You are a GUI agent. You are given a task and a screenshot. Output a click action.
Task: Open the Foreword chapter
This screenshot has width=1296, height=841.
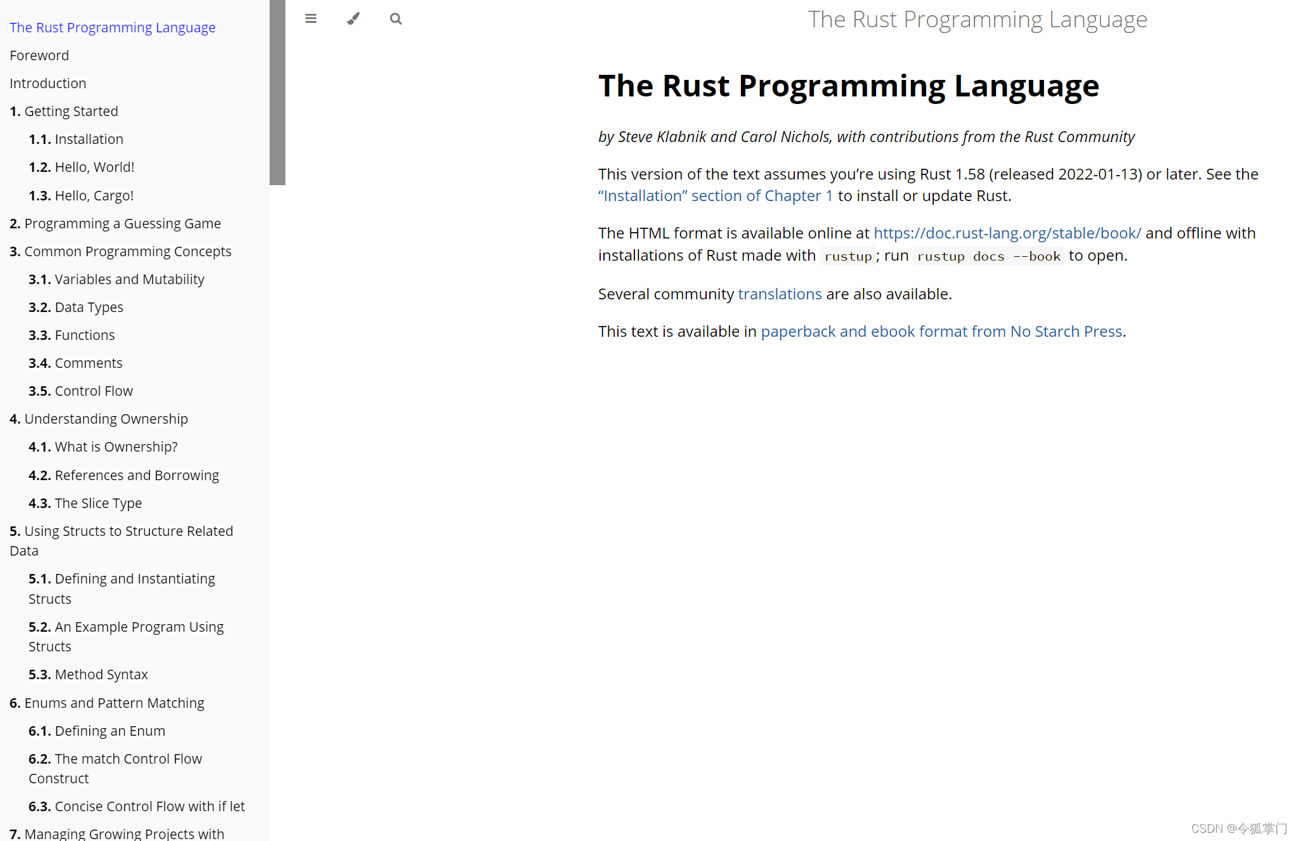pyautogui.click(x=39, y=55)
